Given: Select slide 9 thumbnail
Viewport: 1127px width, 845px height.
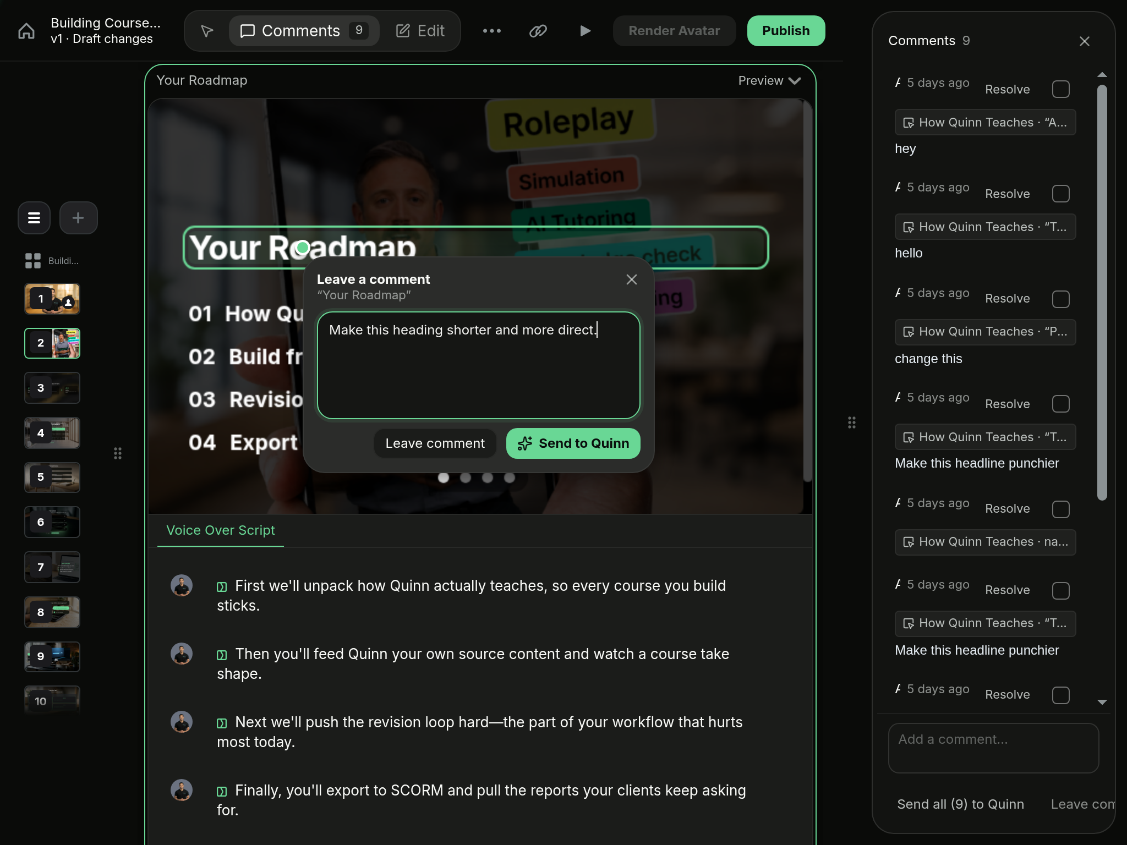Looking at the screenshot, I should point(52,657).
